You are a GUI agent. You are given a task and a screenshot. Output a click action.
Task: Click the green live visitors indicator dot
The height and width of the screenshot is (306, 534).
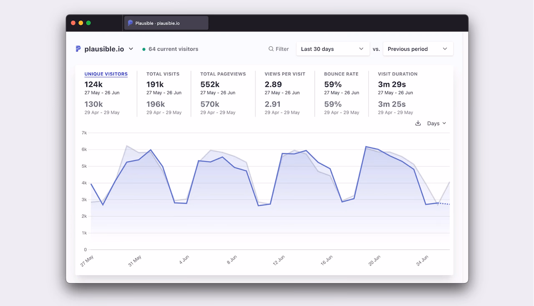point(144,49)
